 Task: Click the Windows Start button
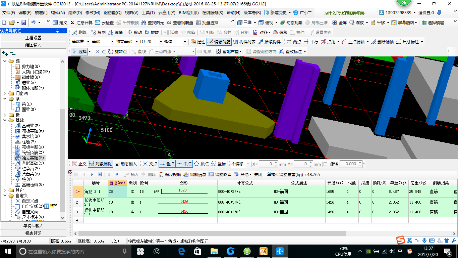7,251
